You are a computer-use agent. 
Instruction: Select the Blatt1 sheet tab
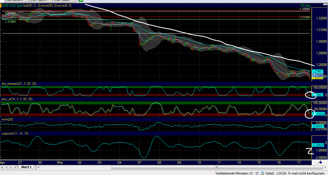[27, 167]
